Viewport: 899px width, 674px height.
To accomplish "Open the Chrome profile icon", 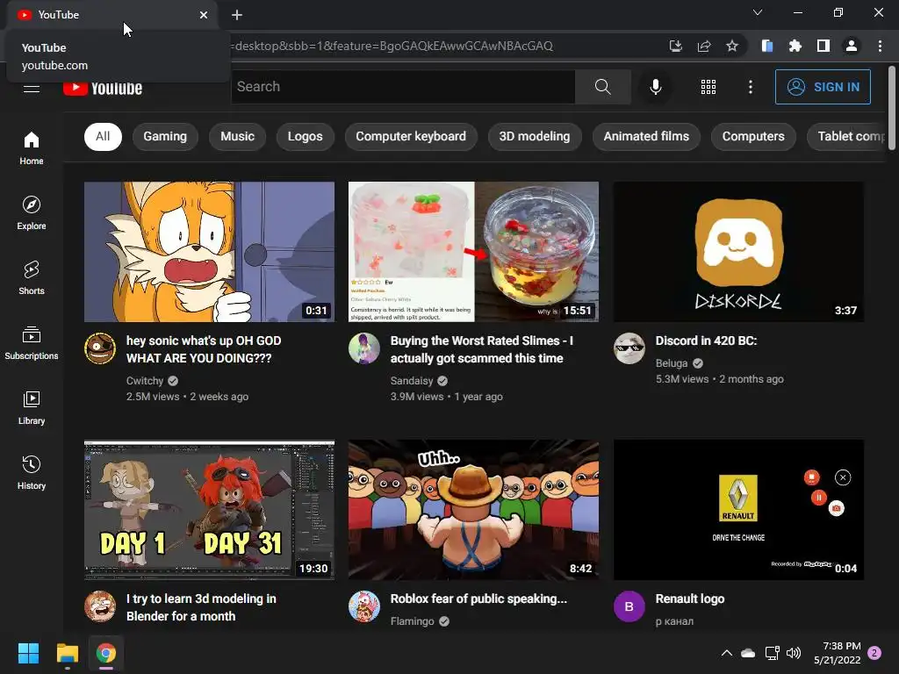I will [x=852, y=46].
